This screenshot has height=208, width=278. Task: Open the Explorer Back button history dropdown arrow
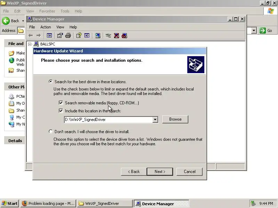click(23, 21)
